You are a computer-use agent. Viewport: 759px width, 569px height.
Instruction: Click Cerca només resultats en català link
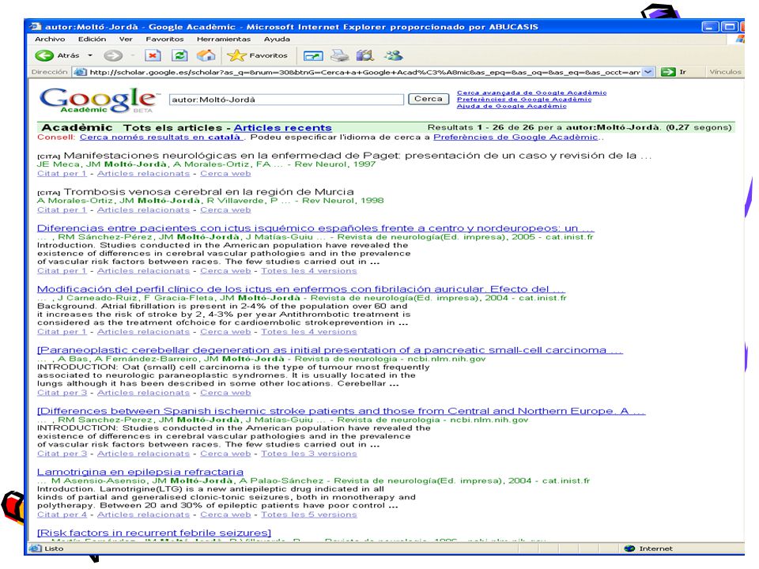[x=160, y=137]
